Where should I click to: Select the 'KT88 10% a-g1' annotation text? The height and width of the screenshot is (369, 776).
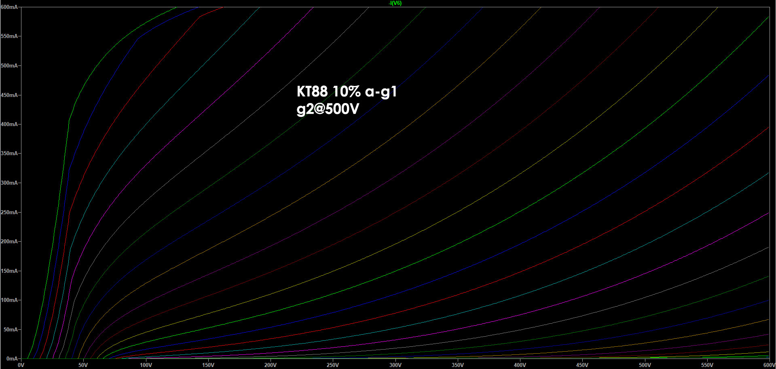[x=347, y=92]
